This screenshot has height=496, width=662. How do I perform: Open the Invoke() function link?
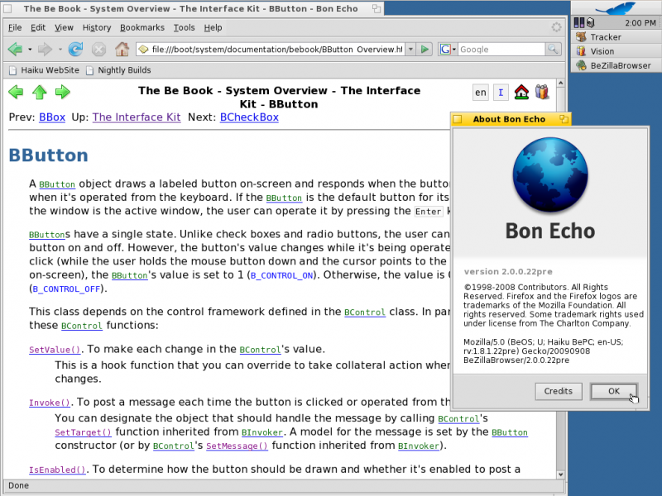tap(50, 403)
